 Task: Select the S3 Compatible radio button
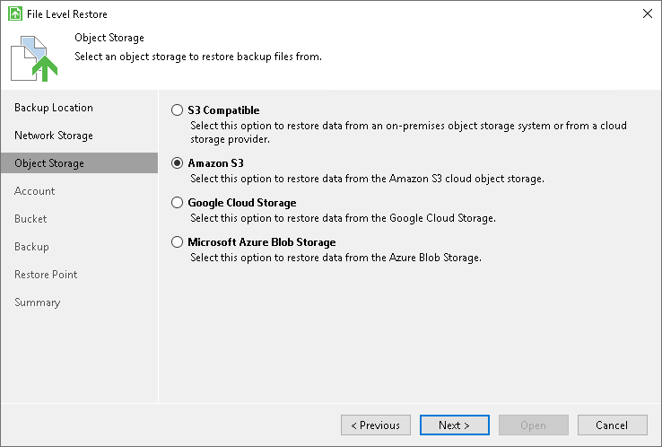[x=177, y=110]
